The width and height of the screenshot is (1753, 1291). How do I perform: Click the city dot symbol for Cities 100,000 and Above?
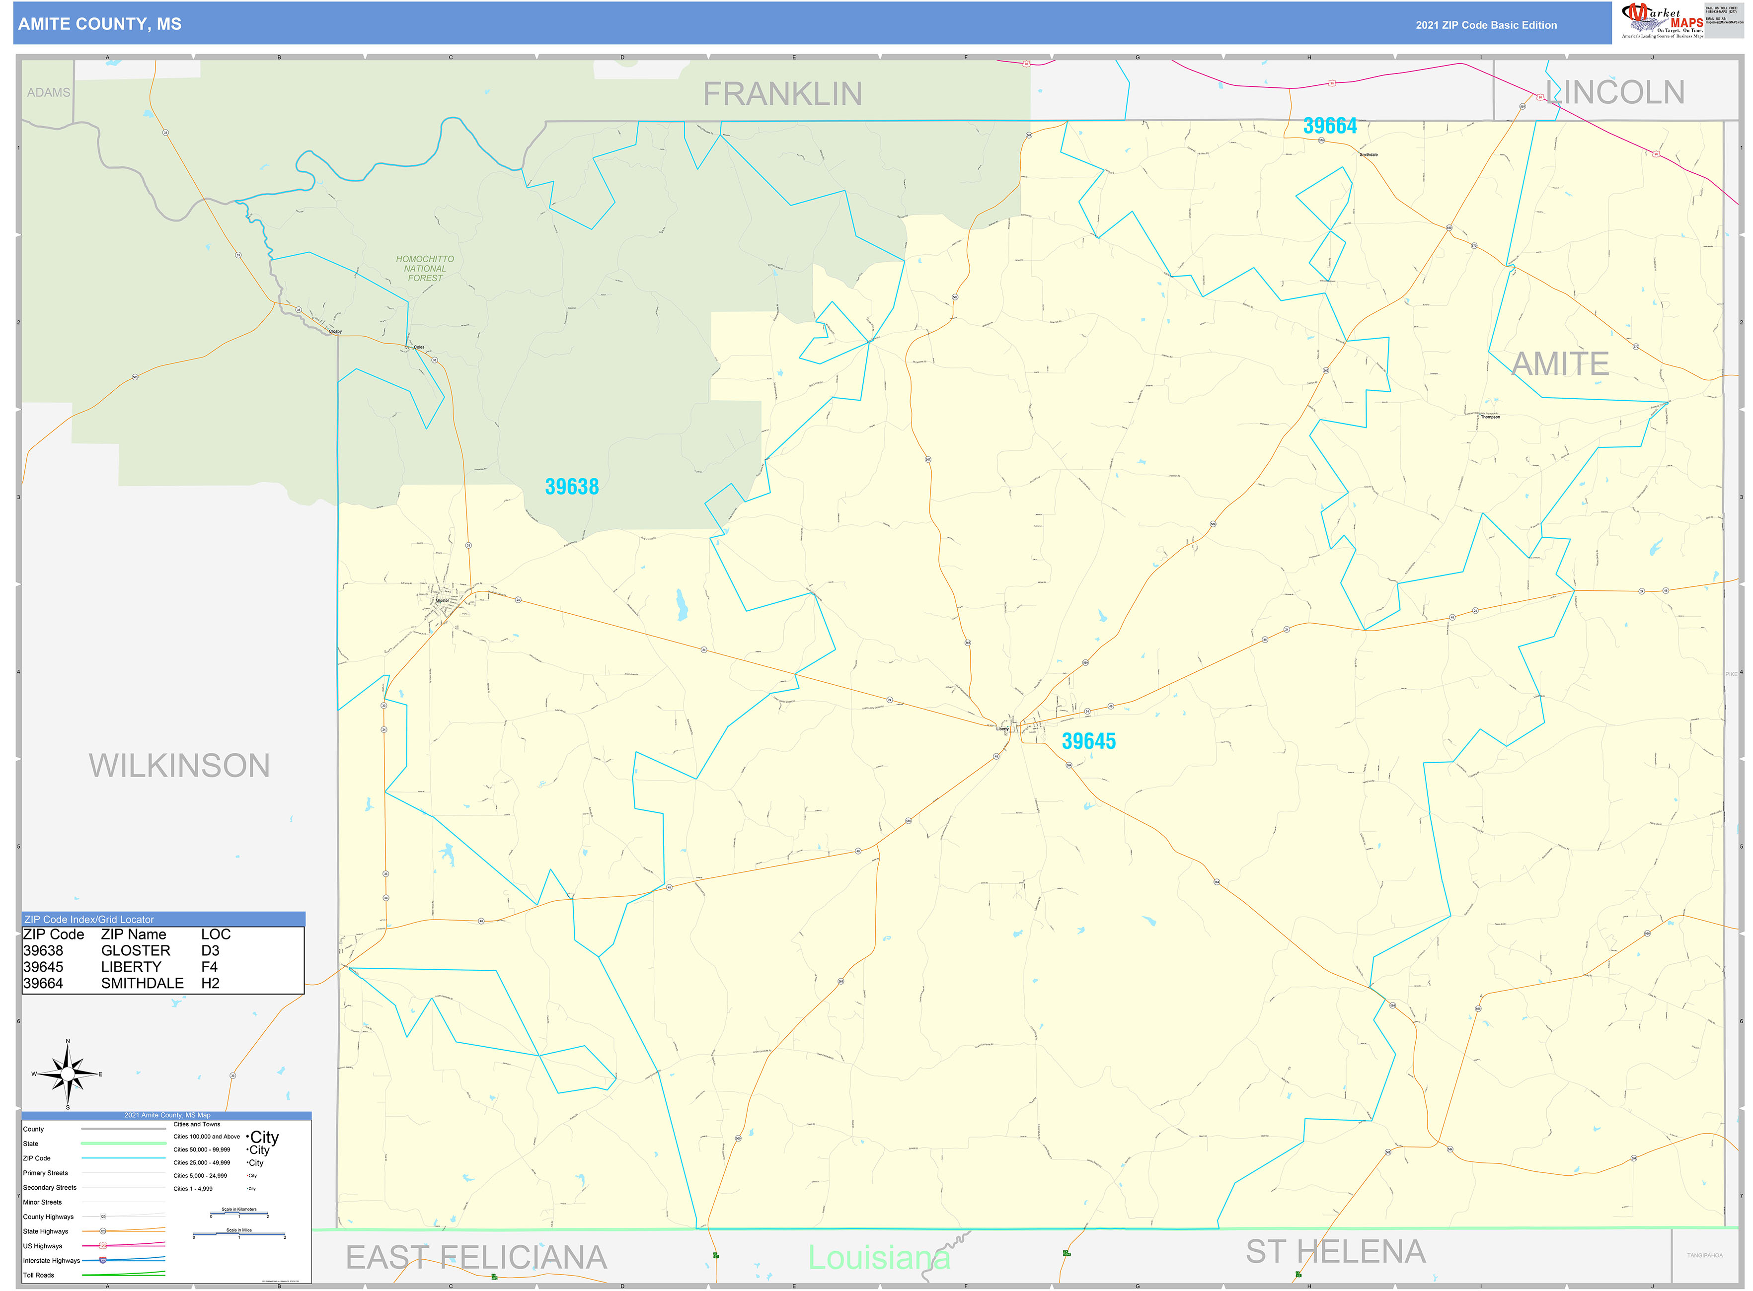(x=248, y=1137)
